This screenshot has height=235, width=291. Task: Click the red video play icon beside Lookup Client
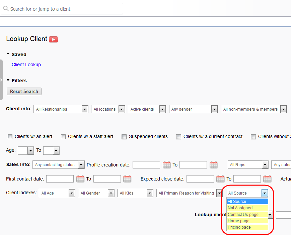point(53,39)
